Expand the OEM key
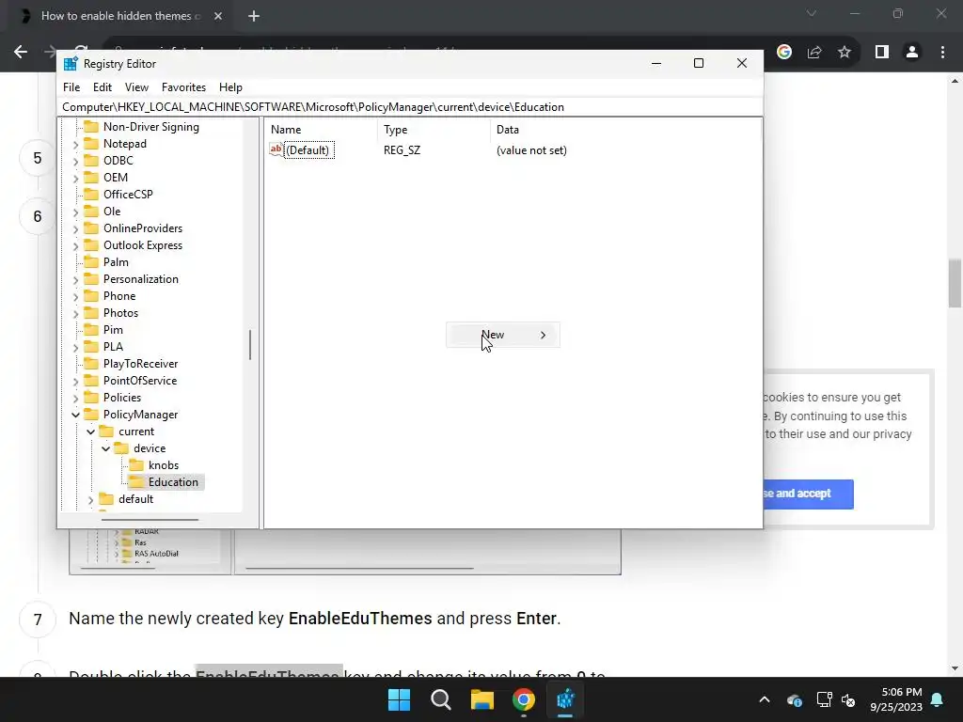963x722 pixels. 75,178
